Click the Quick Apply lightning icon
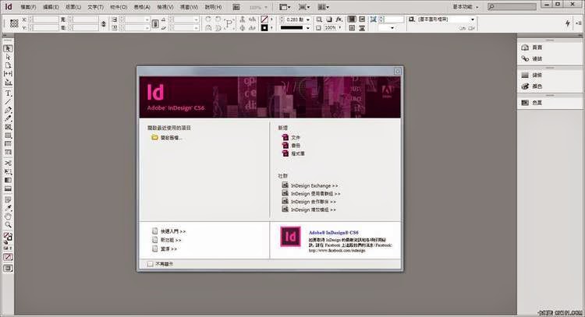 (568, 23)
